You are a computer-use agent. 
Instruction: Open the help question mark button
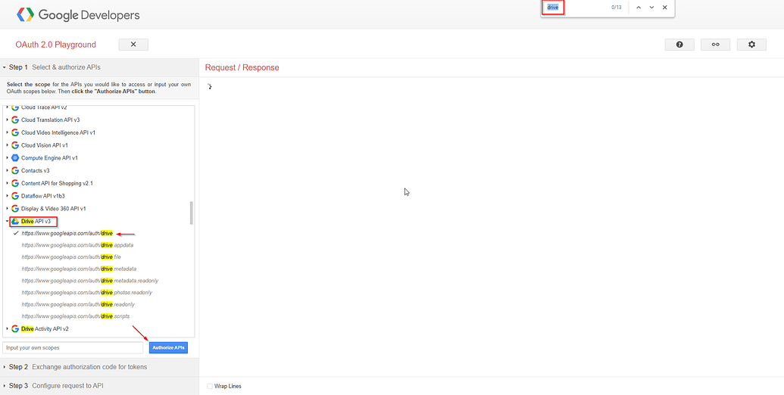679,45
